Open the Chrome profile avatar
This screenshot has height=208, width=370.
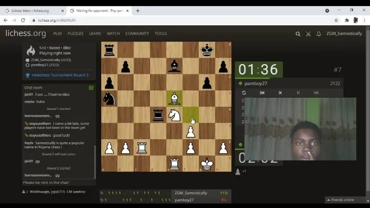(x=356, y=20)
